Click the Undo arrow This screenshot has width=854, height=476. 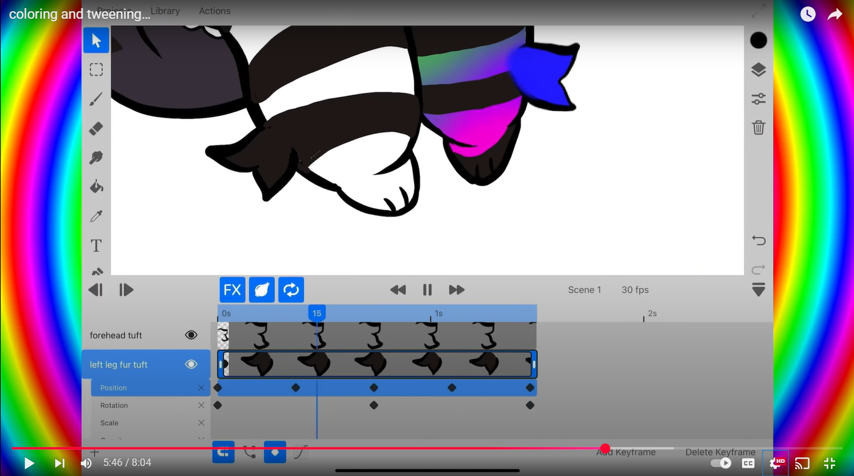click(x=758, y=240)
